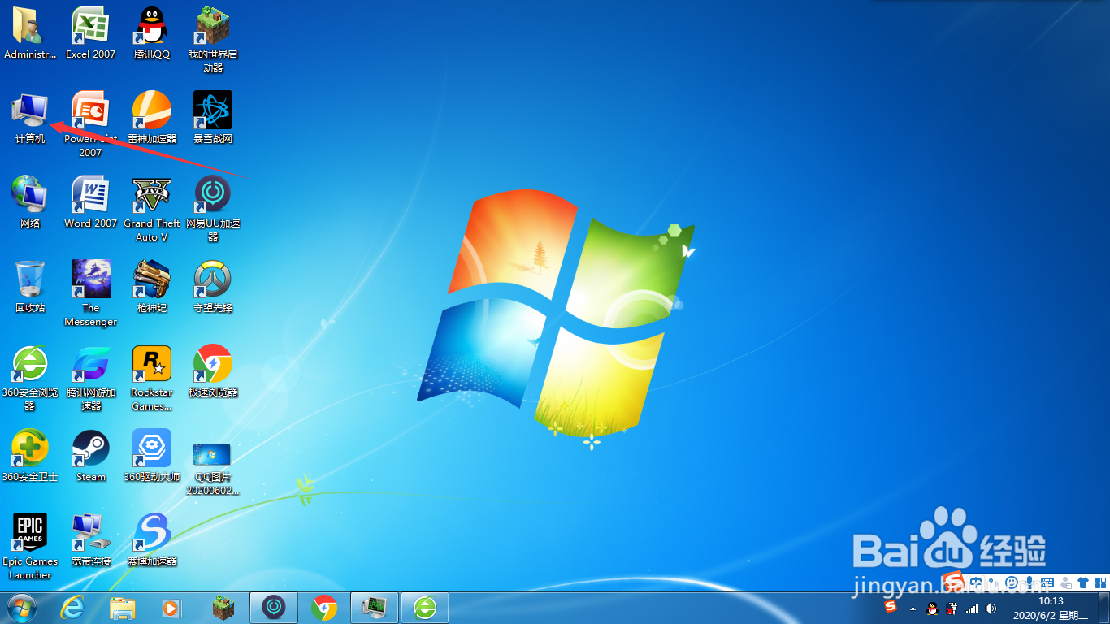Show hidden tray icons arrow
This screenshot has height=624, width=1110.
(913, 608)
